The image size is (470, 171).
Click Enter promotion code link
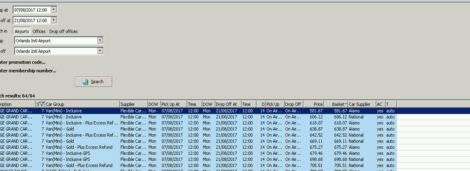[23, 62]
